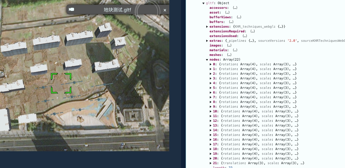Image resolution: width=345 pixels, height=168 pixels.
Task: Expand node 21 with translation array
Action: pos(211,163)
